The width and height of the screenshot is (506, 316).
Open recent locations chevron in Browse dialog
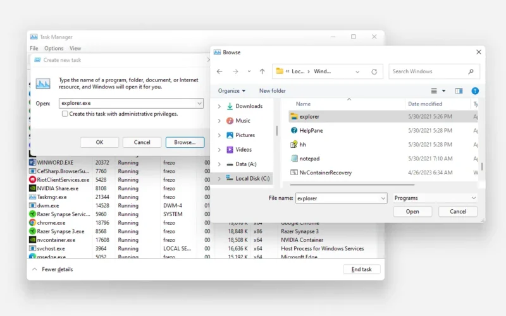(x=249, y=71)
